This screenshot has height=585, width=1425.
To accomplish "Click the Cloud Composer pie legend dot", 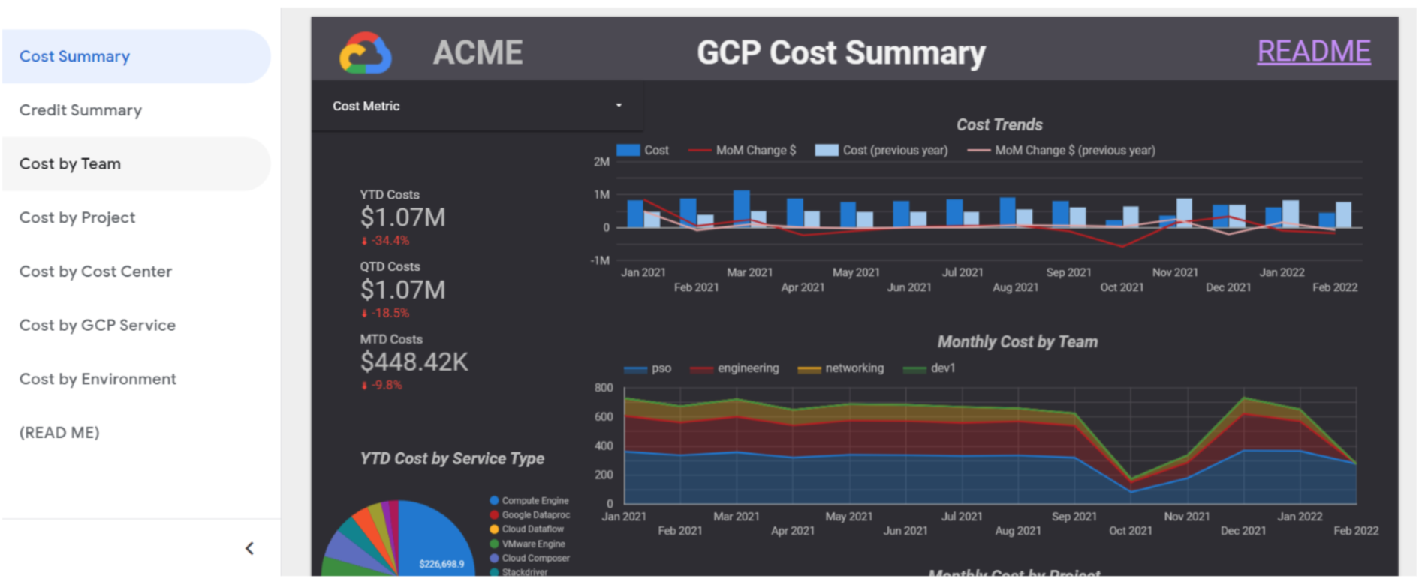I will coord(494,559).
